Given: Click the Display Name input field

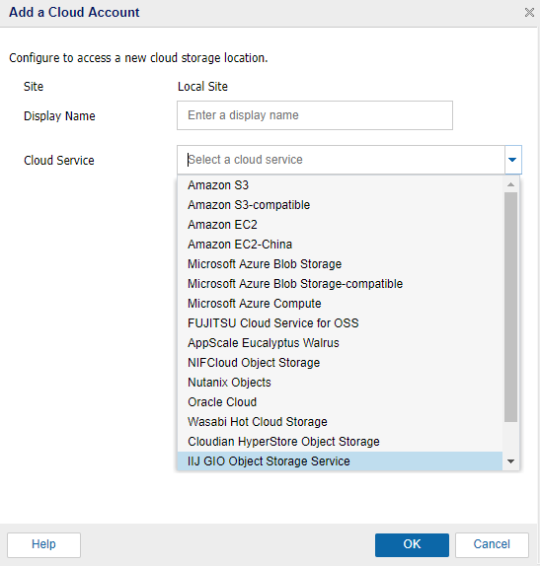Looking at the screenshot, I should coord(315,115).
